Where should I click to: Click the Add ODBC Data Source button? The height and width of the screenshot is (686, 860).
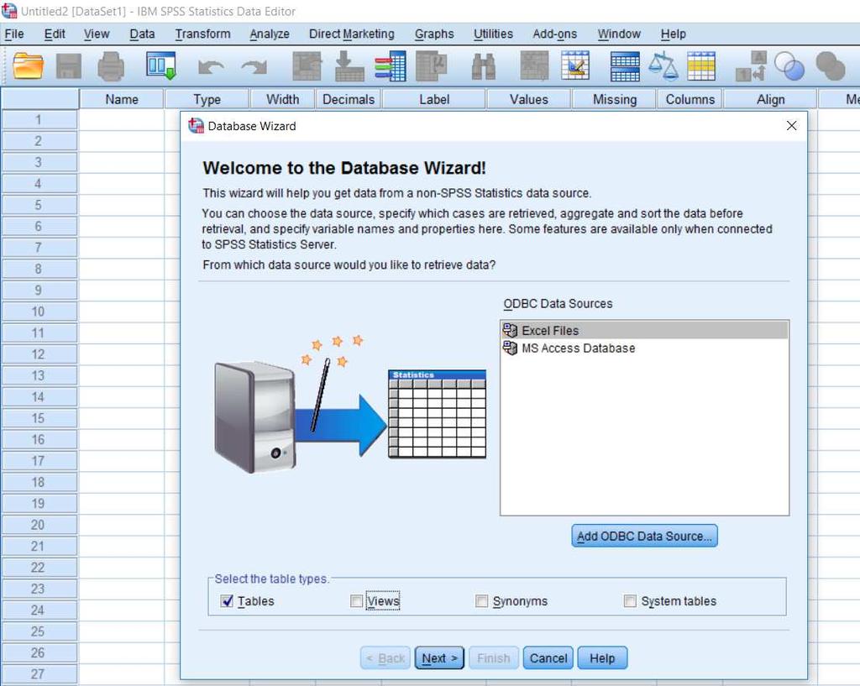click(x=644, y=536)
